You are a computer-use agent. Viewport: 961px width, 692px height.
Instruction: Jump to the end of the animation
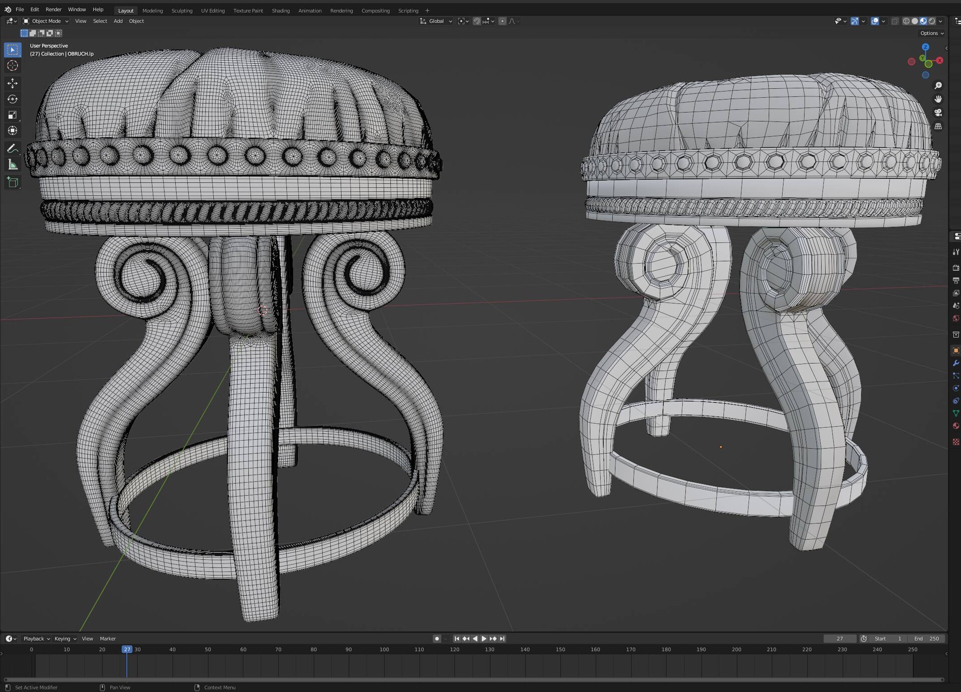tap(502, 638)
